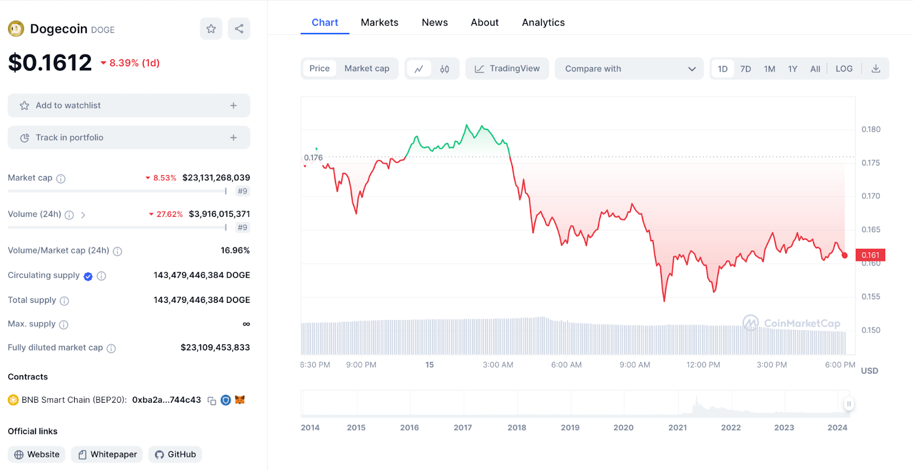Switch to line chart view icon
Screen dimensions: 913x470
pos(419,69)
